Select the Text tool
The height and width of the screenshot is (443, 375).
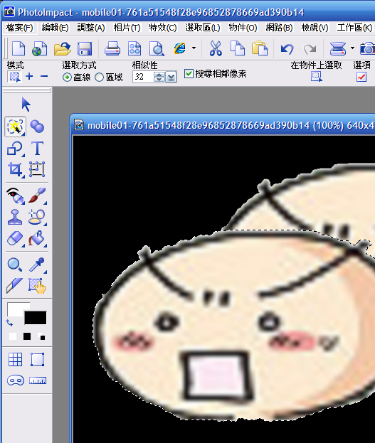37,149
